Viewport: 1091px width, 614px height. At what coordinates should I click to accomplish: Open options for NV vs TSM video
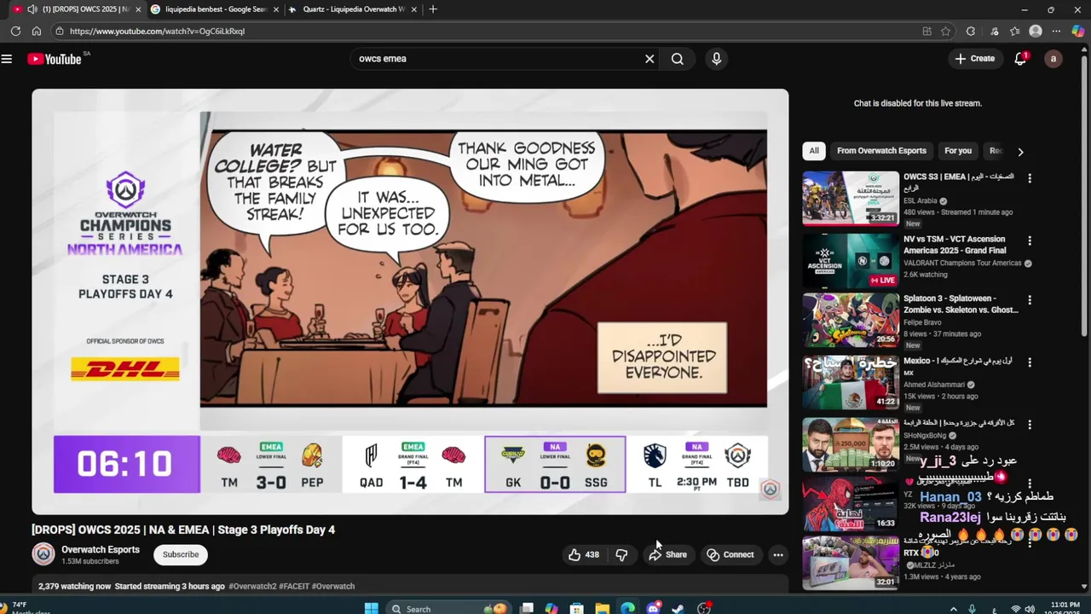coord(1030,240)
